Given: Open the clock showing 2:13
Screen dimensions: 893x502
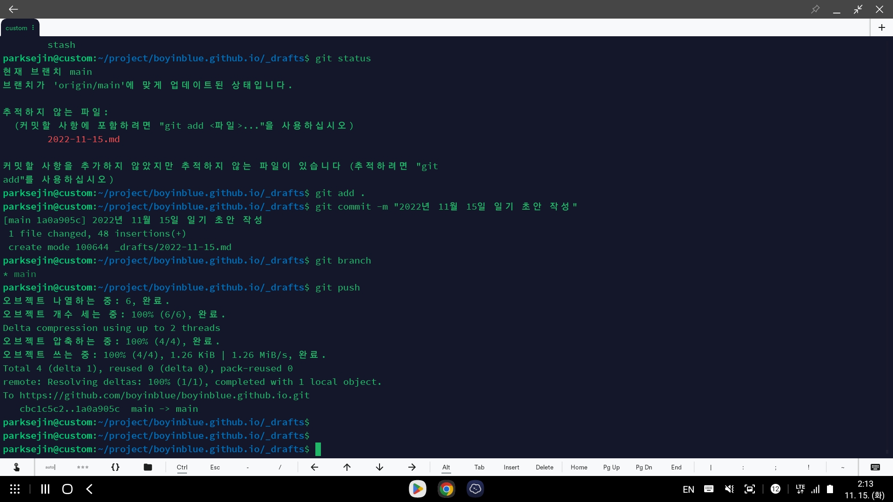Looking at the screenshot, I should coord(865,484).
